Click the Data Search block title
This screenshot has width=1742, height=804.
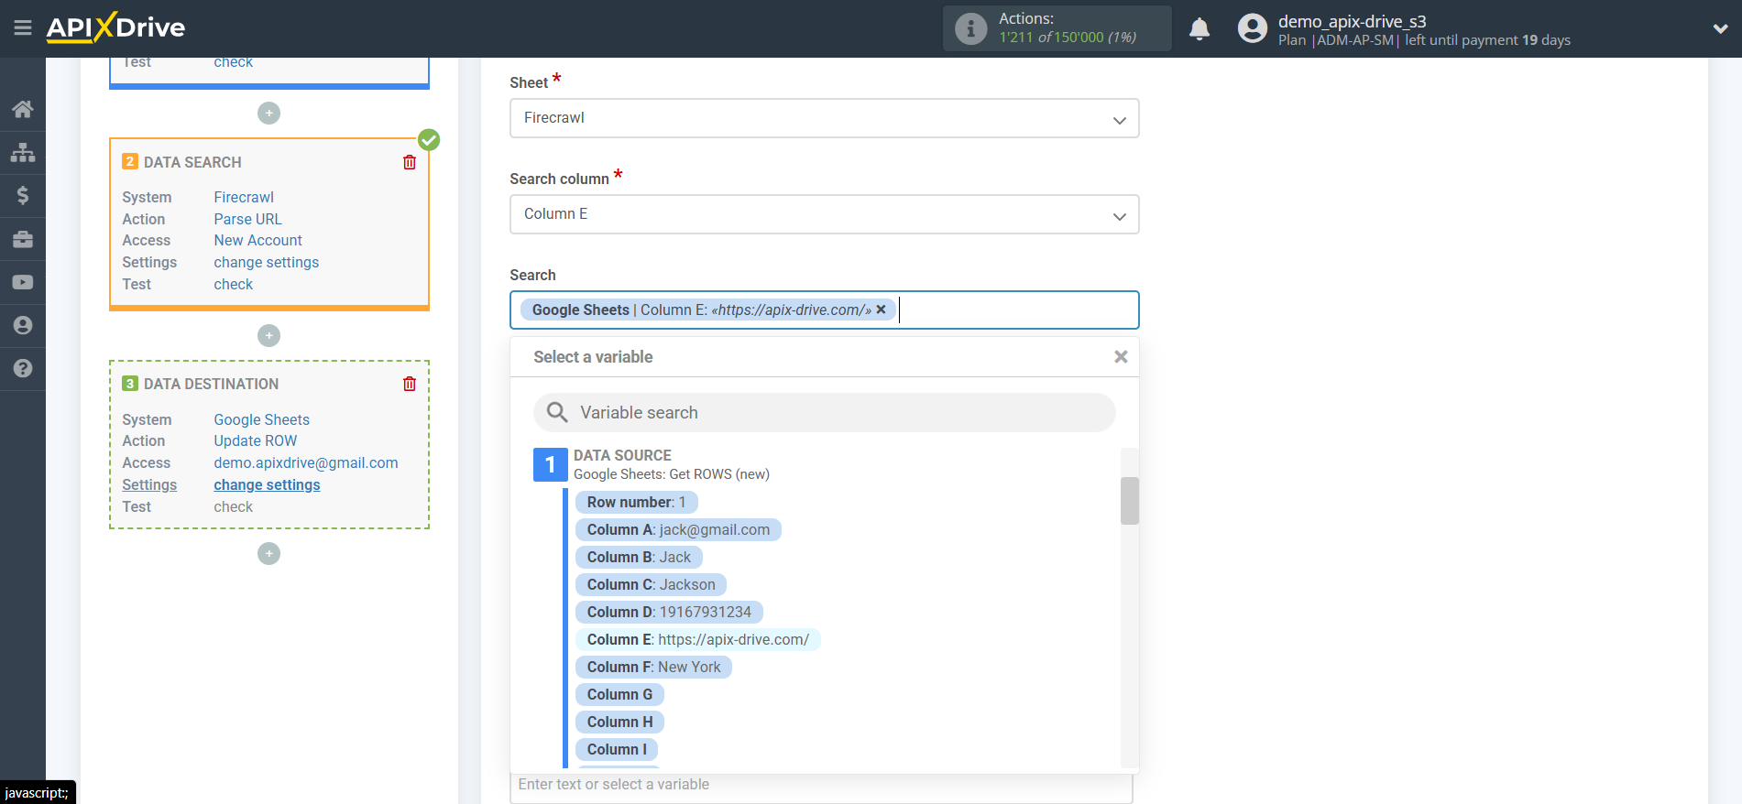[x=192, y=162]
